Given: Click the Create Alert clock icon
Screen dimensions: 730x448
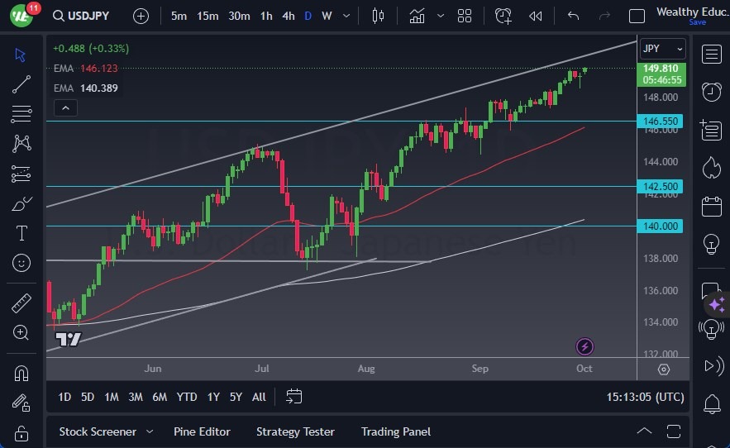Looking at the screenshot, I should (x=503, y=16).
